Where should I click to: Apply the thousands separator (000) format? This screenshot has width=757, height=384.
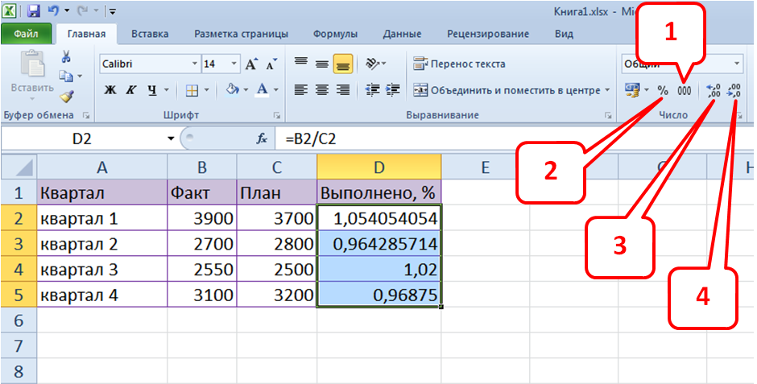click(x=684, y=90)
